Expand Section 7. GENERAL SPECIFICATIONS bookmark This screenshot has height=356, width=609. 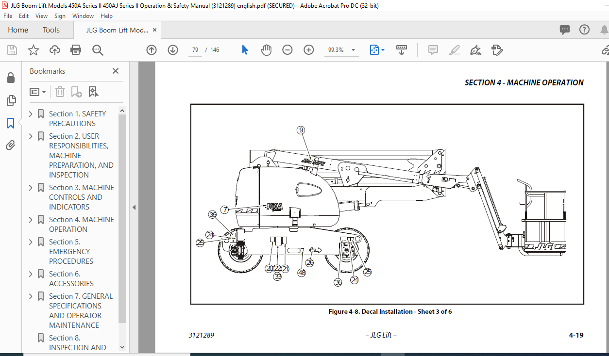(31, 296)
